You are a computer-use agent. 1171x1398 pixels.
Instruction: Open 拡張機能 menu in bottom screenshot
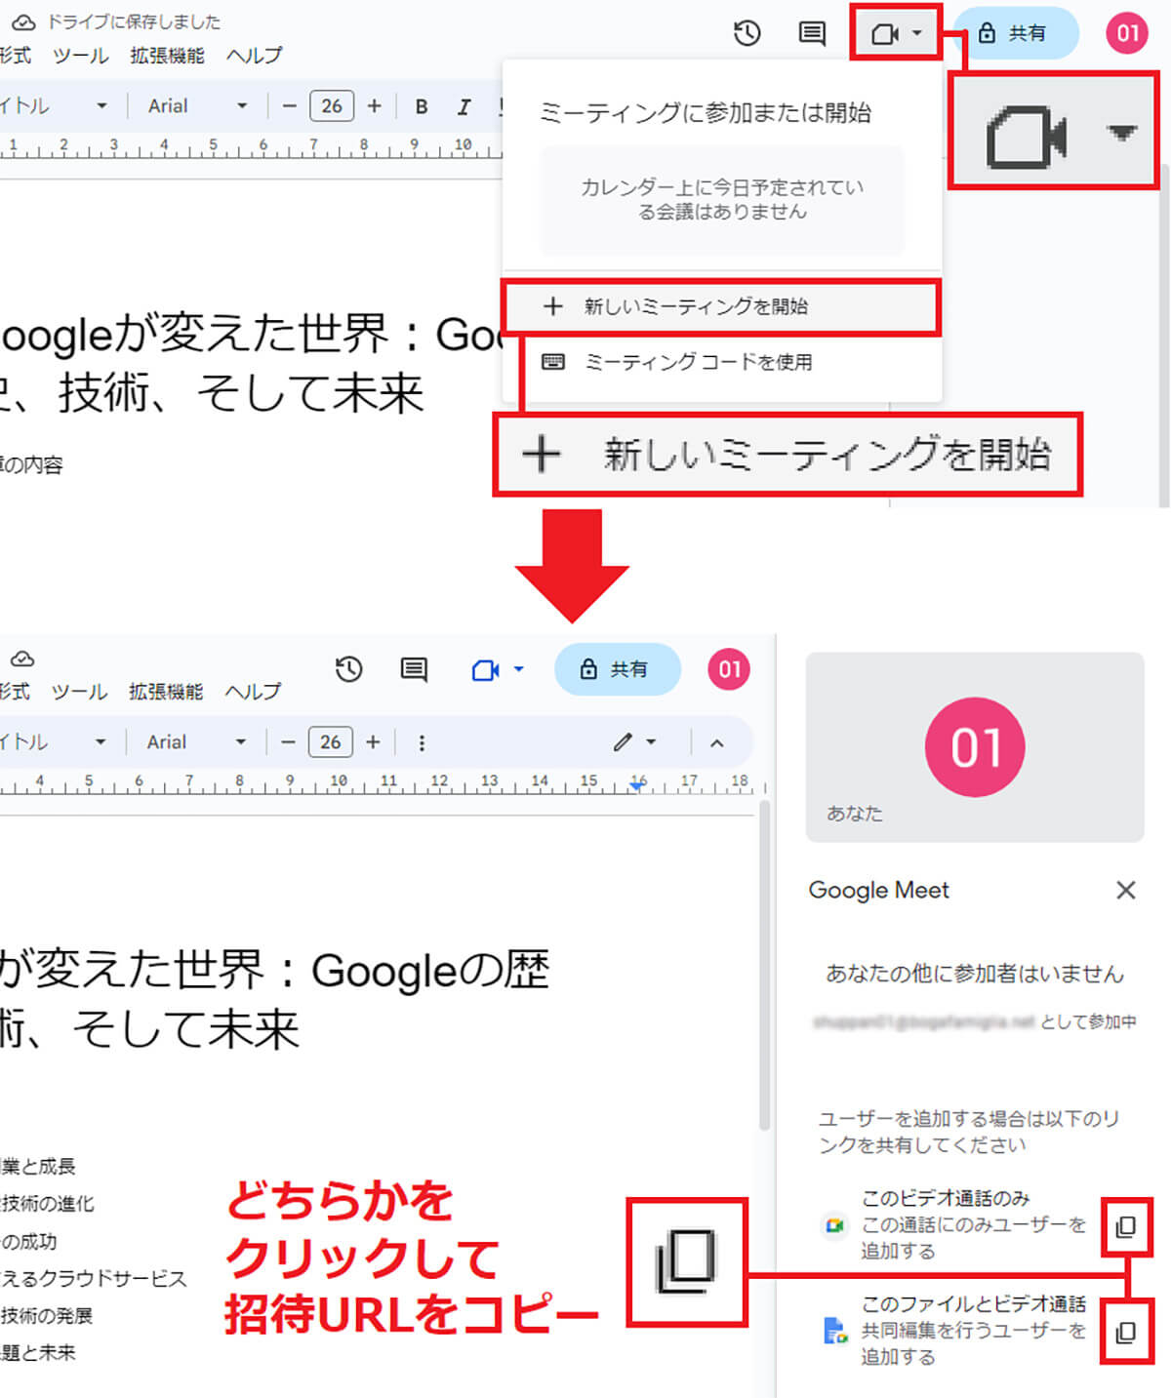pos(166,692)
